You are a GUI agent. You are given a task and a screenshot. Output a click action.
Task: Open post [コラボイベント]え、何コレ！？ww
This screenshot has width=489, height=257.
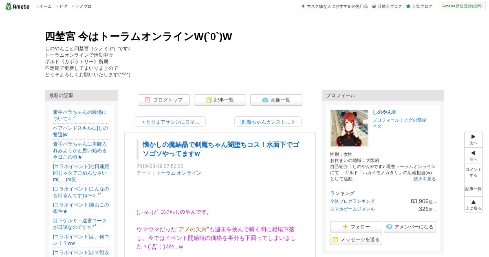click(x=81, y=240)
